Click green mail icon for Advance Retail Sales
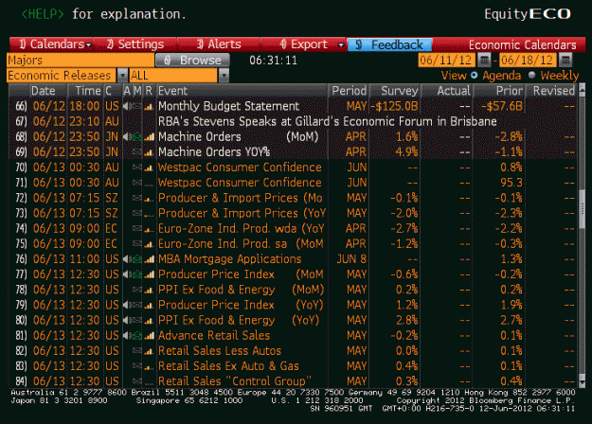Screen dimensions: 592x424 (x=137, y=335)
